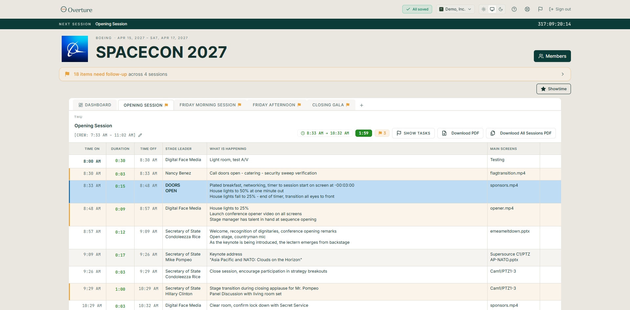Select the Opening Session tab
630x310 pixels.
coord(146,105)
